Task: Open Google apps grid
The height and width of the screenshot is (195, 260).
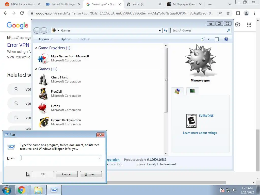Action: click(x=249, y=25)
